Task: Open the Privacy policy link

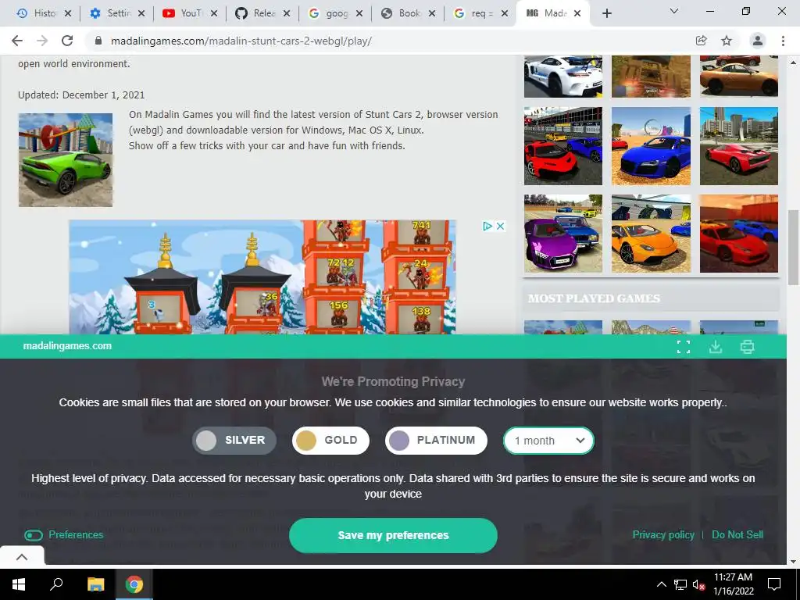Action: pyautogui.click(x=663, y=534)
